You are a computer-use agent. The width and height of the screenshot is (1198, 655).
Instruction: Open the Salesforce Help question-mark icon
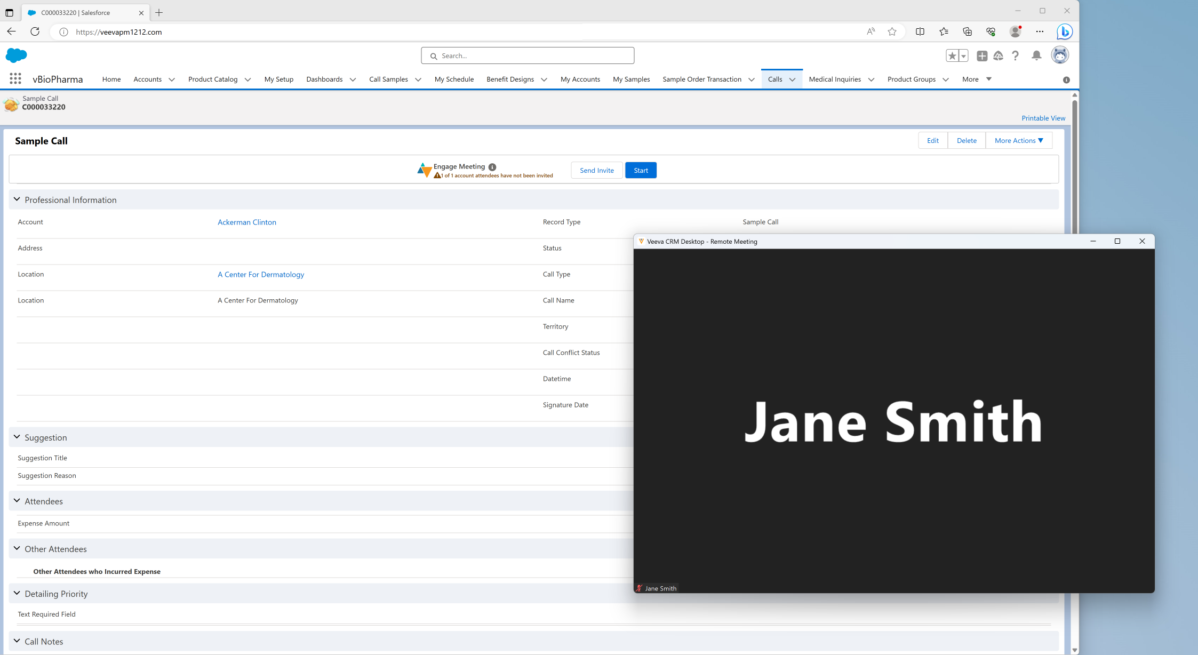pos(1016,55)
